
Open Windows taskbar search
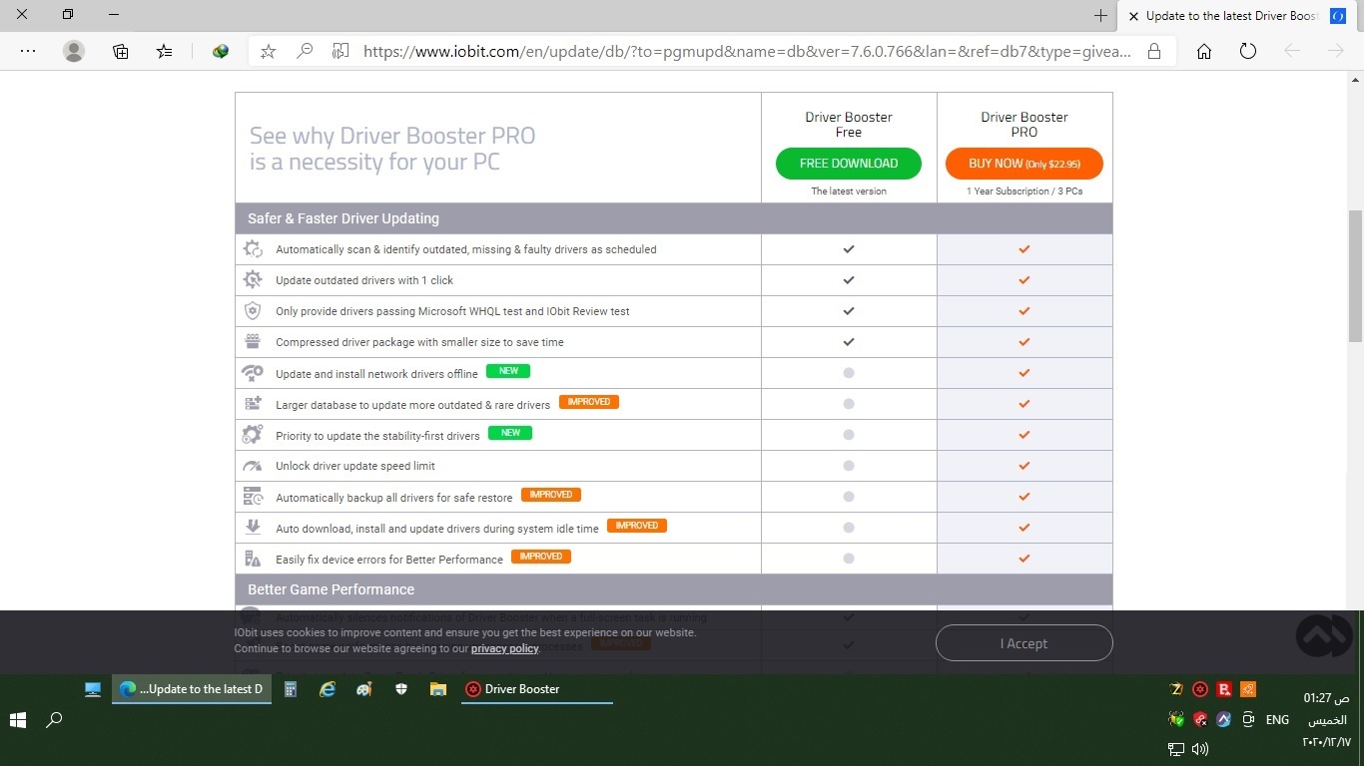(55, 719)
